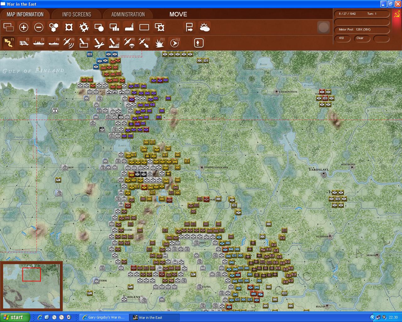Viewport: 402px width, 322px height.
Task: Click the rectangle-with-circle icon
Action: 99,27
